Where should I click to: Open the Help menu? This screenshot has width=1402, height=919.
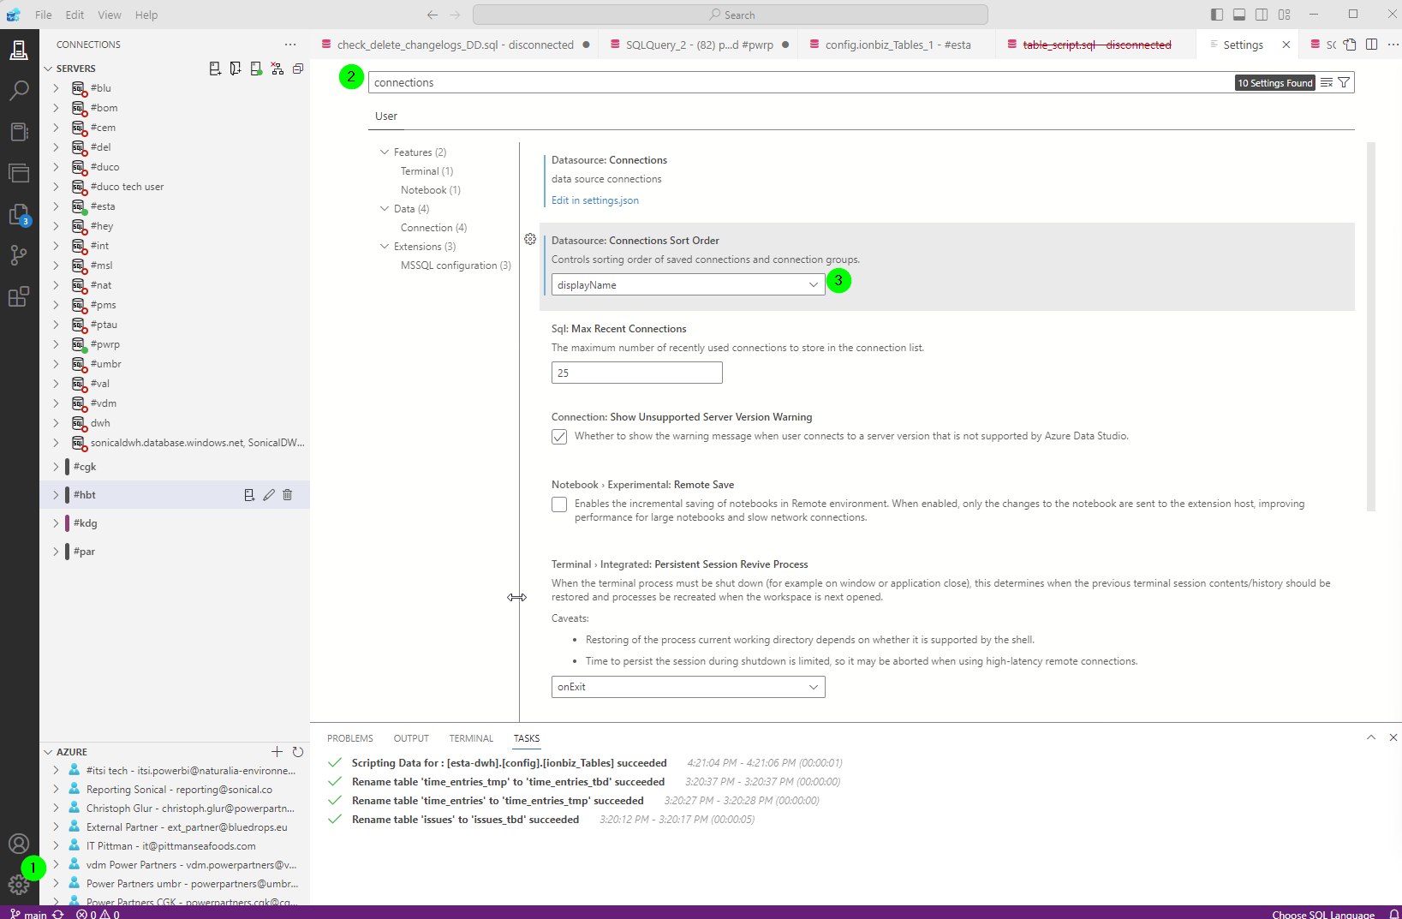point(146,15)
